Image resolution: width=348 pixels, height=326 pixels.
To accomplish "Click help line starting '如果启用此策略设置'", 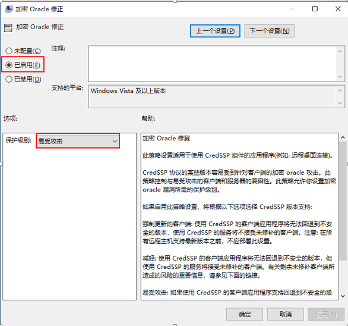I will click(227, 207).
